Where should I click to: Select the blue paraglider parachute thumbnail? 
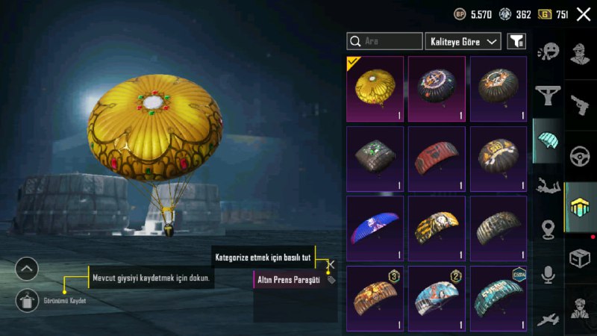point(375,228)
